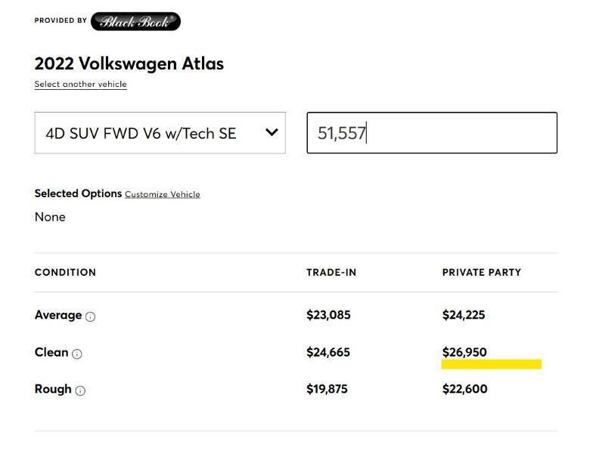Click the 2022 Volkswagen Atlas heading
The image size is (605, 451).
pyautogui.click(x=129, y=63)
